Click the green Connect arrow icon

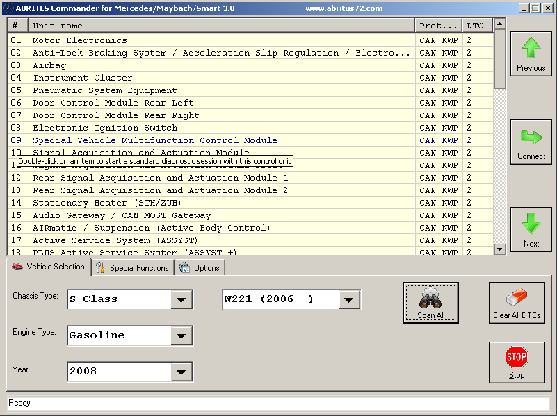click(x=531, y=137)
